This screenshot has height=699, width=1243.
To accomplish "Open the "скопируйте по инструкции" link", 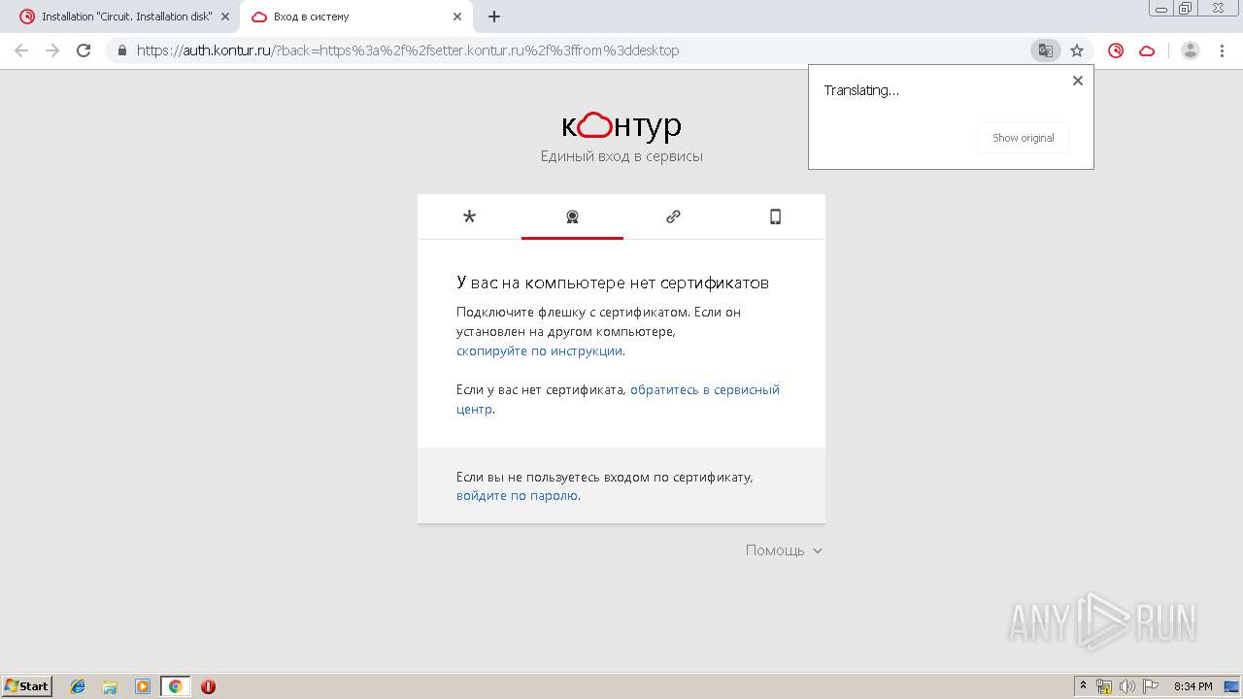I will [539, 350].
